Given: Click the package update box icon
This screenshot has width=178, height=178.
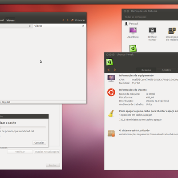Looking at the screenshot, I should pyautogui.click(x=111, y=133).
